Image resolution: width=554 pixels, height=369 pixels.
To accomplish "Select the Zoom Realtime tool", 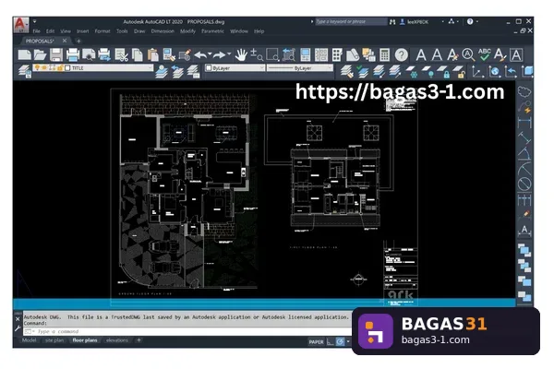I will [257, 54].
